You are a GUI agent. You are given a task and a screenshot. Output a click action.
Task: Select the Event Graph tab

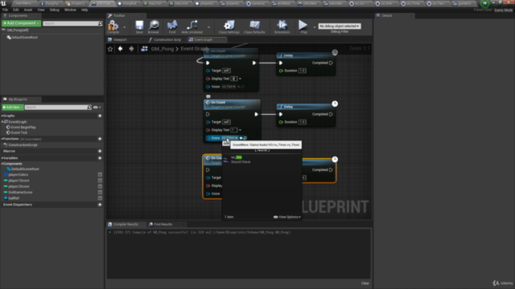[x=204, y=39]
